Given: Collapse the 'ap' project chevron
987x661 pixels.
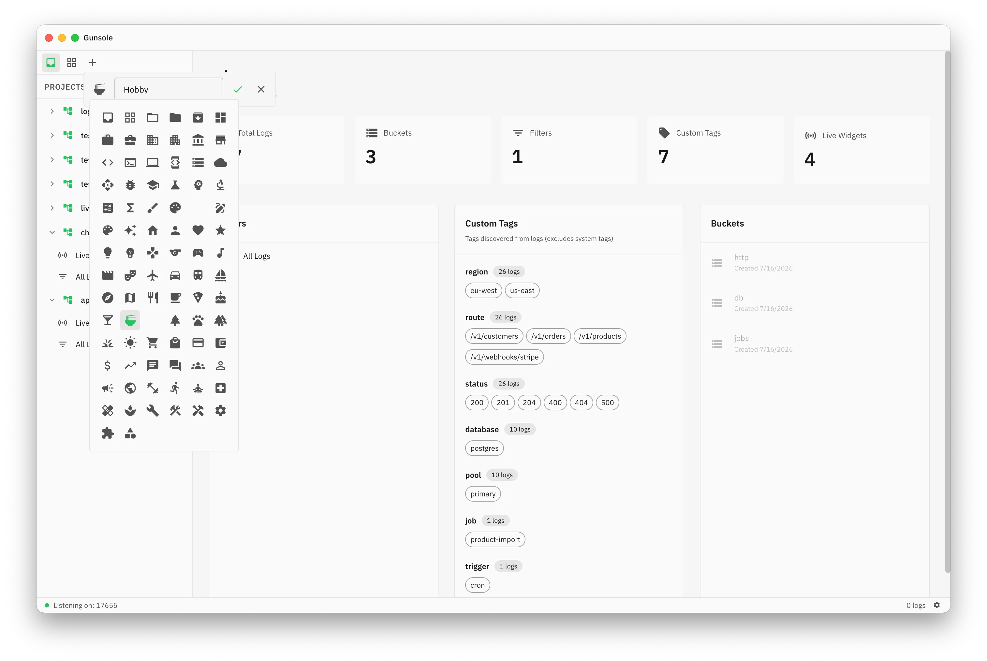Looking at the screenshot, I should tap(52, 300).
